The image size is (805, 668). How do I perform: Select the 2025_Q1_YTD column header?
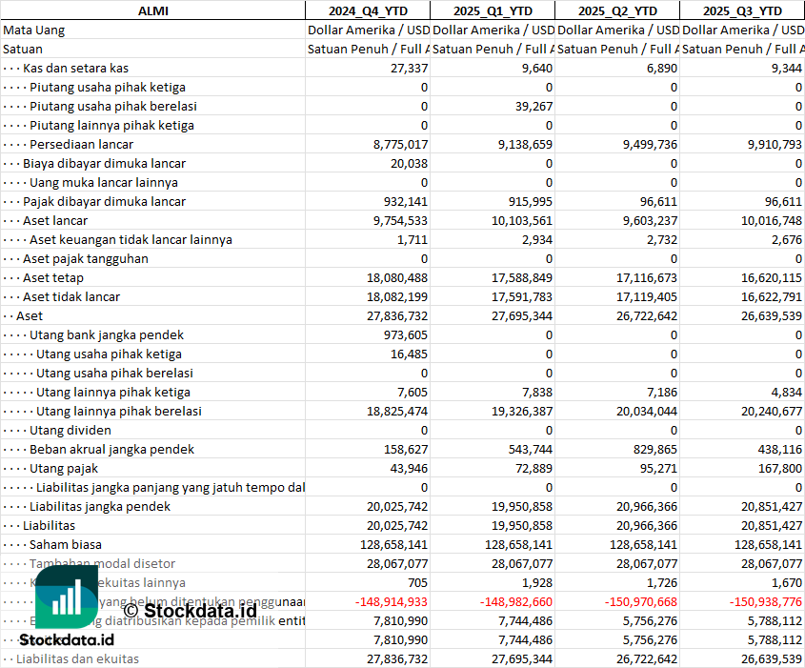pos(492,10)
